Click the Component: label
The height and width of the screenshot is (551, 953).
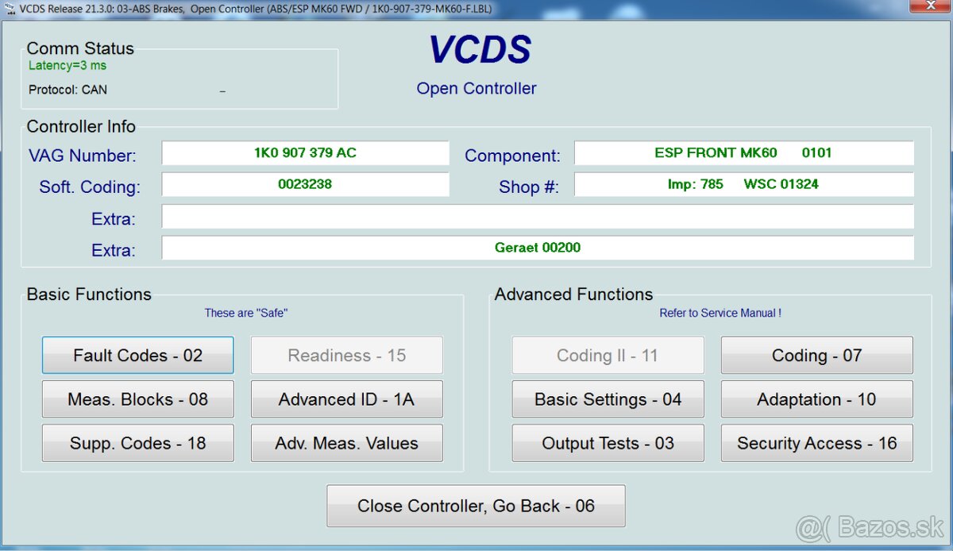512,156
